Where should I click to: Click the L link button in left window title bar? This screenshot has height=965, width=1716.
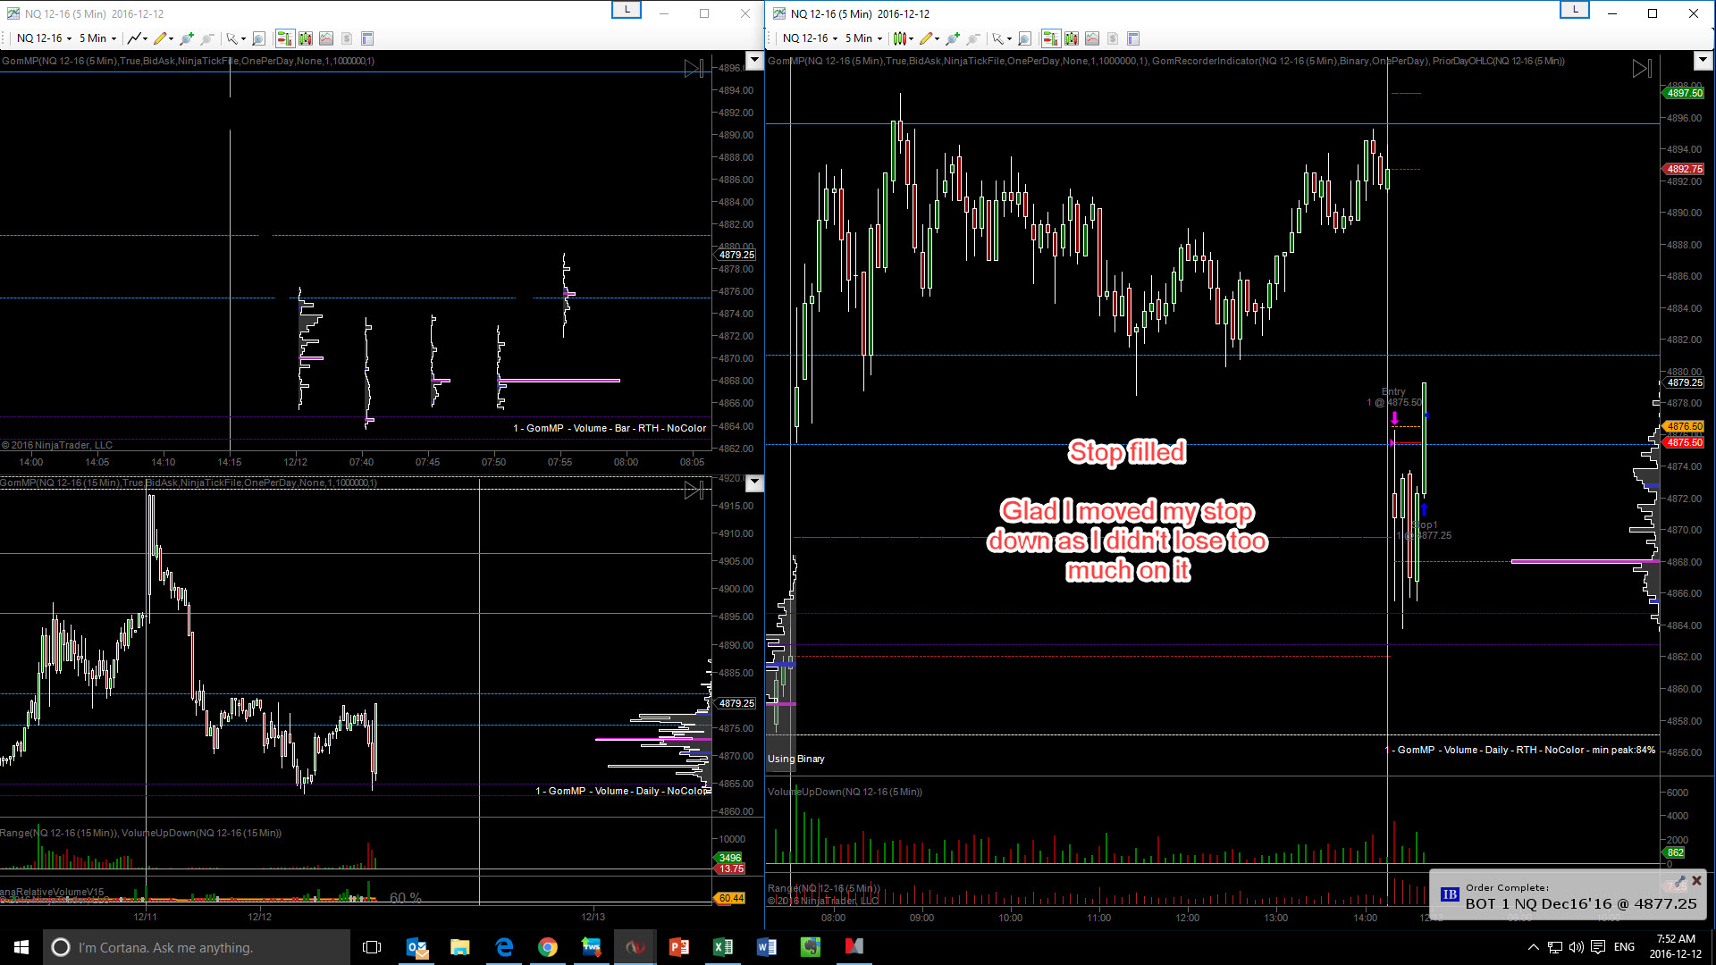point(627,10)
